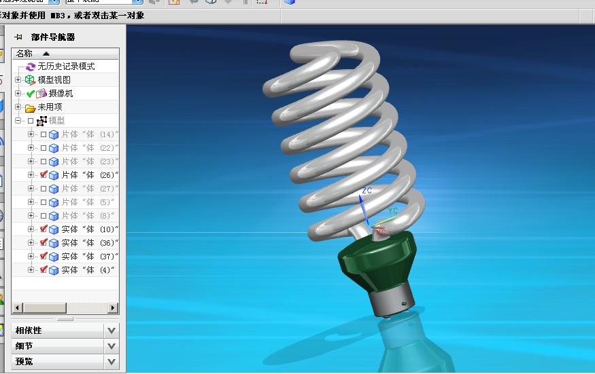Screen dimensions: 595x374
Task: Click the cube icon of 实体 体 (4)
Action: coord(54,270)
